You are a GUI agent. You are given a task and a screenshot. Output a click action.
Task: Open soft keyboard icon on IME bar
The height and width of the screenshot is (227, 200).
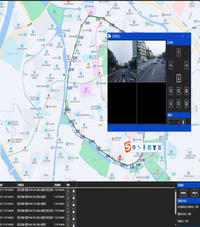click(149, 148)
